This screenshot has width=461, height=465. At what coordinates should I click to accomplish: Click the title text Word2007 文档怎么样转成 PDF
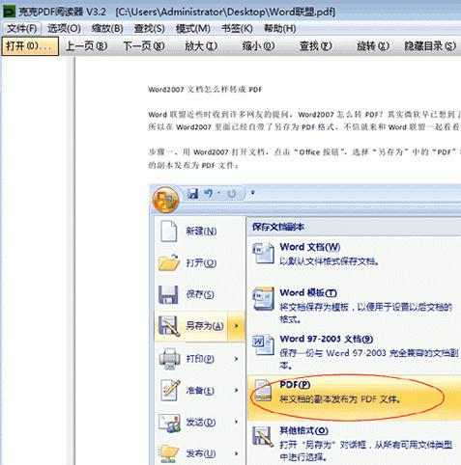205,90
